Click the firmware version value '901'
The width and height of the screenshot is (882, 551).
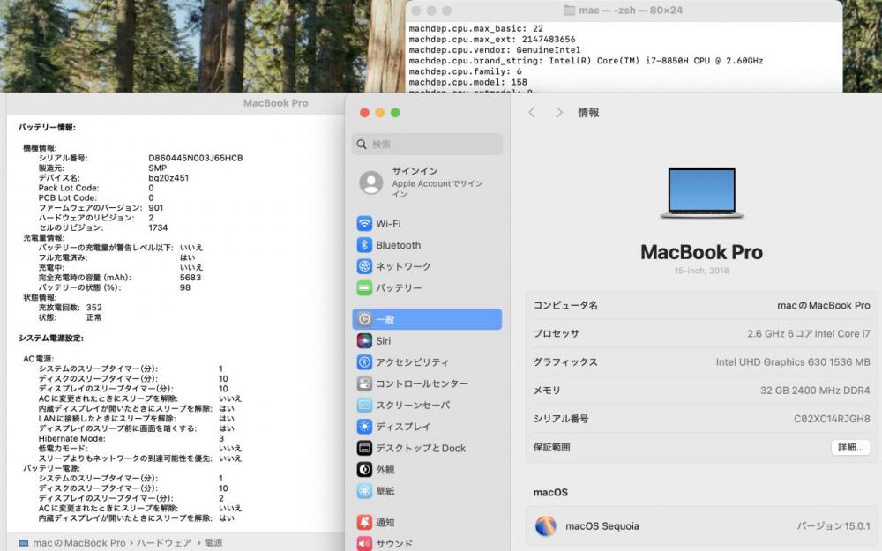156,207
